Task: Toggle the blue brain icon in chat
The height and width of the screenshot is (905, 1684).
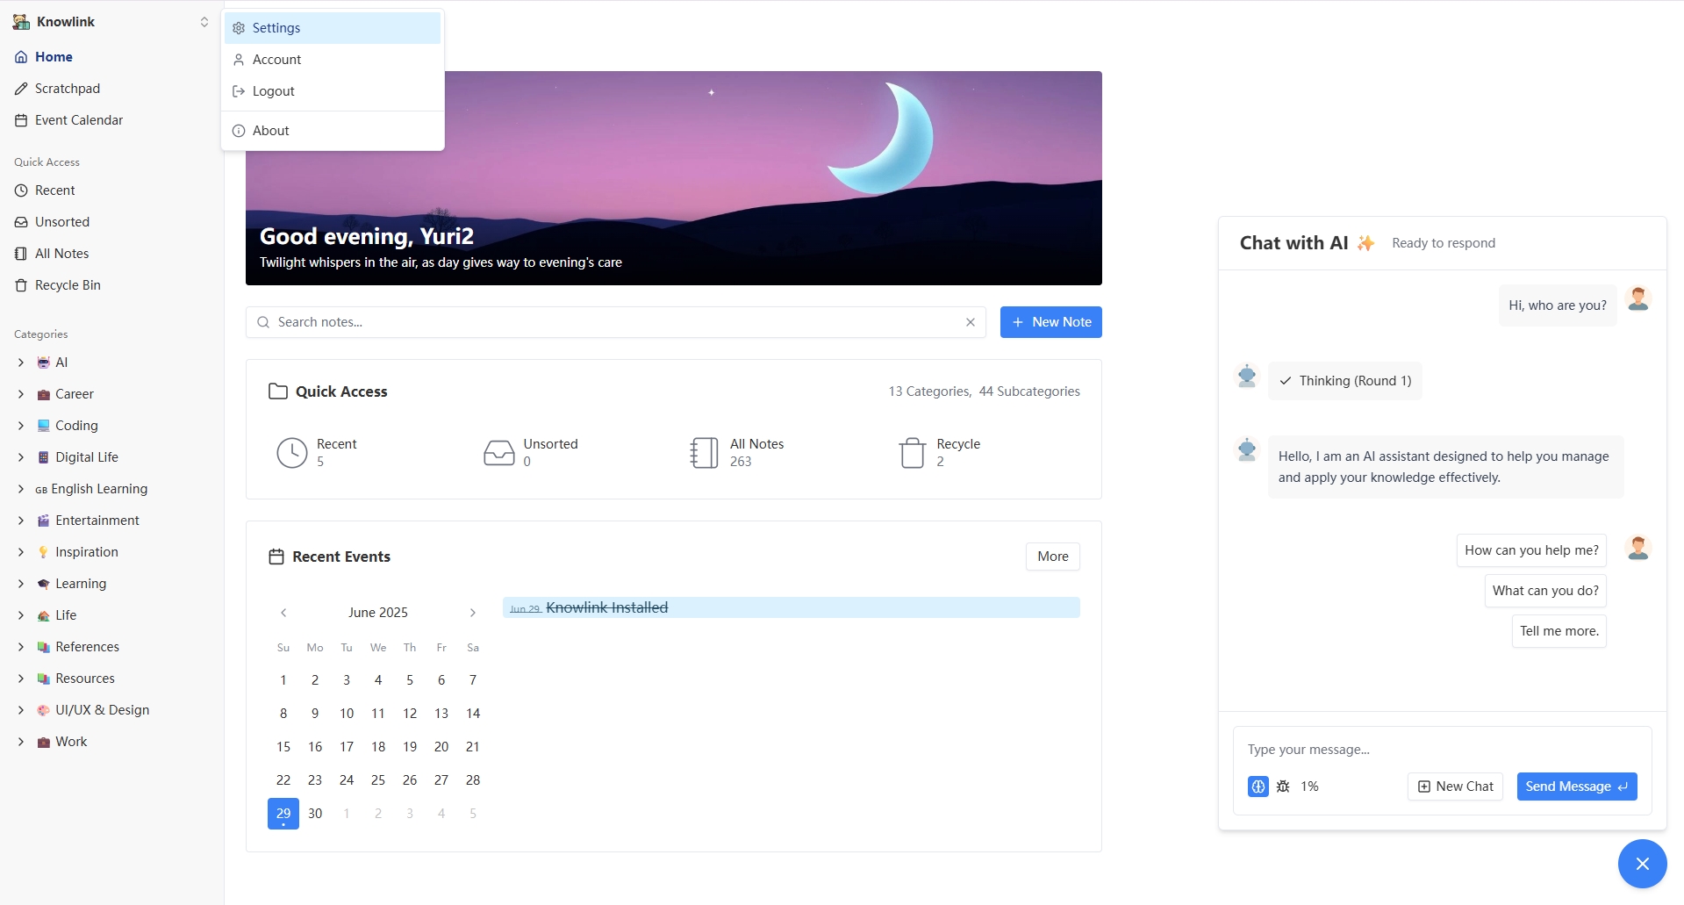Action: coord(1258,786)
